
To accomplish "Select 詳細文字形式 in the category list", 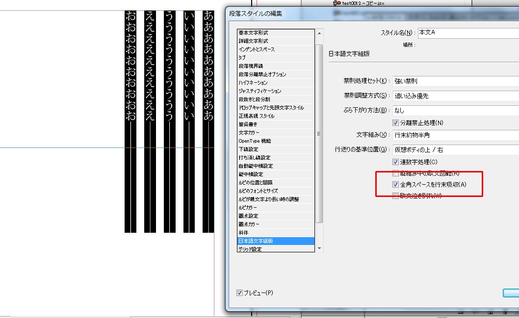I will pos(276,41).
